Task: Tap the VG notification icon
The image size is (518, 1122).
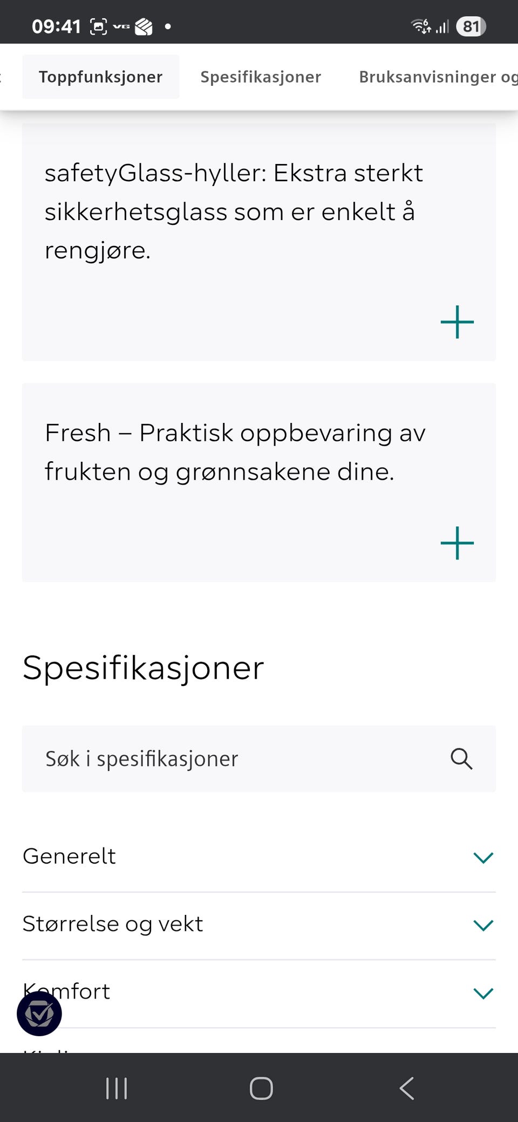Action: [x=121, y=26]
